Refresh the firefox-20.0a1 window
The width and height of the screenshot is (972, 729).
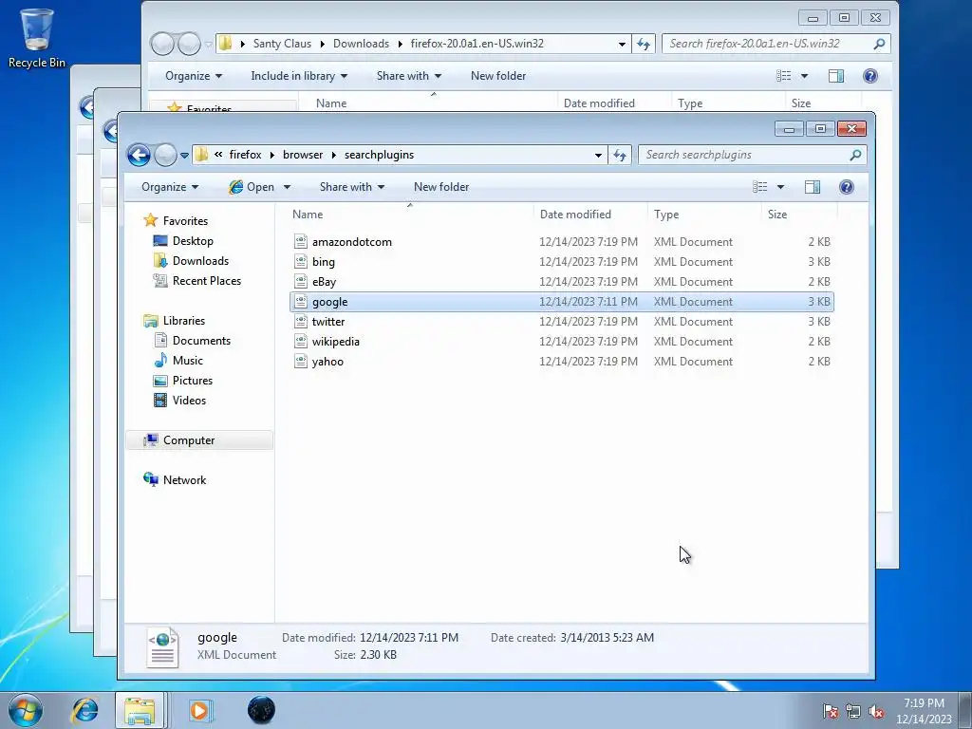point(644,44)
